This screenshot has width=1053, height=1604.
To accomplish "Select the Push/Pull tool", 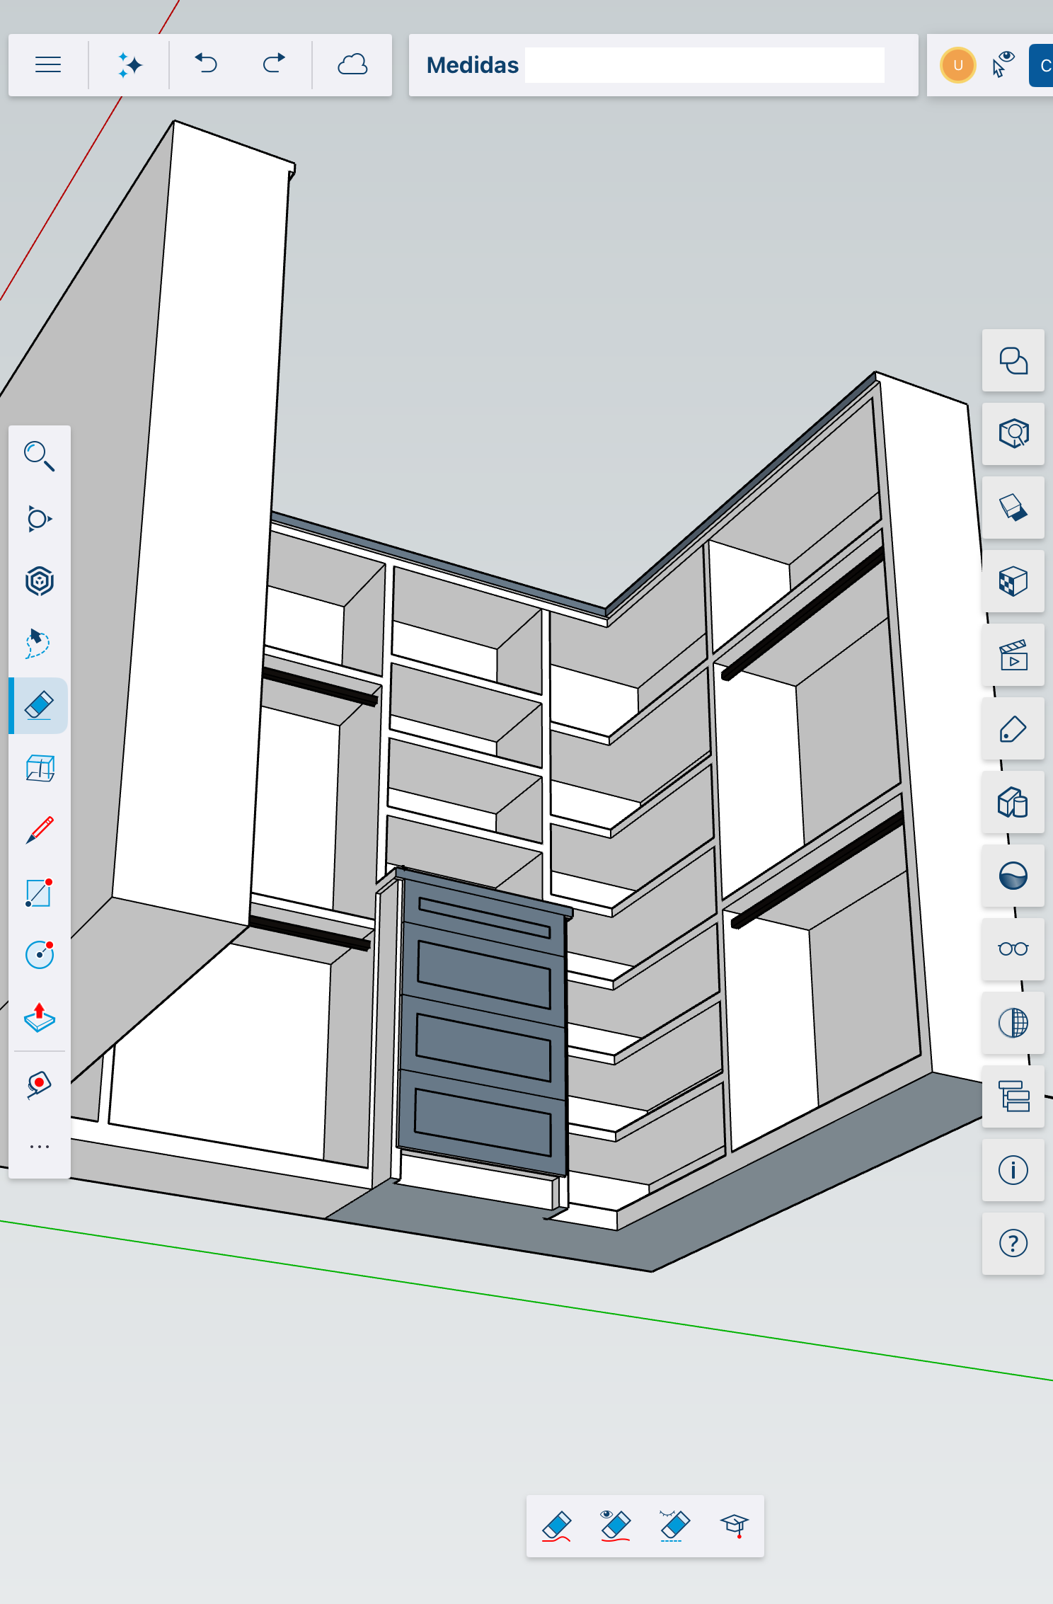I will [x=39, y=1017].
